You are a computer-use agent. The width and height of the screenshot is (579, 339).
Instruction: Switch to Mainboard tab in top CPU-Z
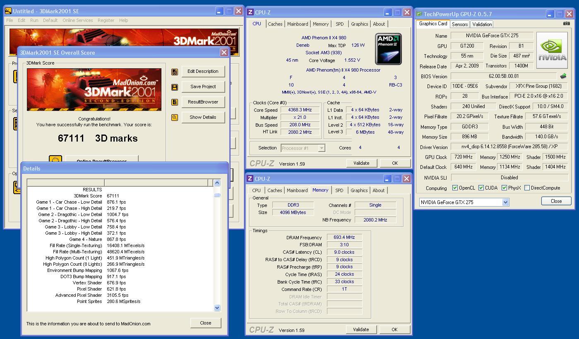pyautogui.click(x=298, y=24)
